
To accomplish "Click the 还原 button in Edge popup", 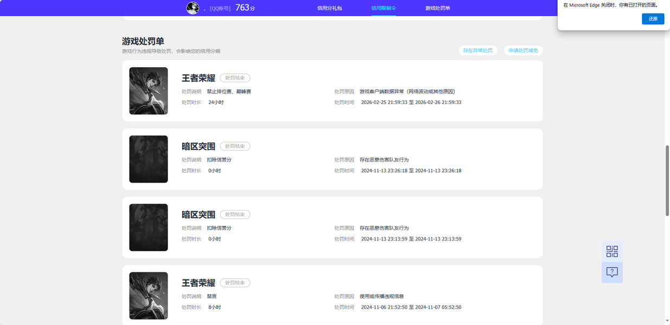I will click(653, 19).
